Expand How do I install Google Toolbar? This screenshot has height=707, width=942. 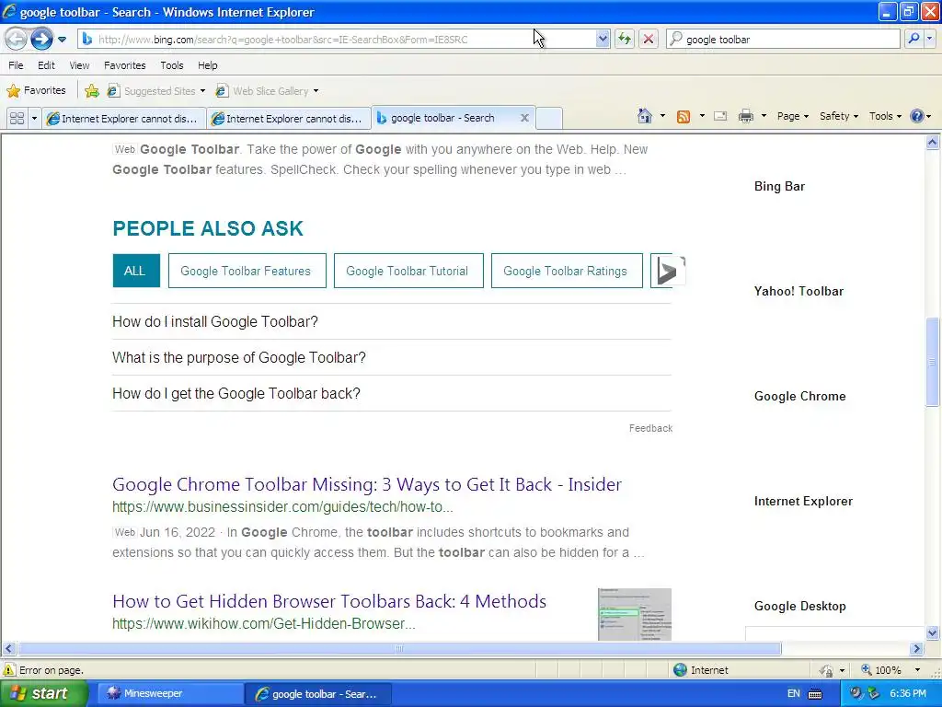(x=391, y=321)
